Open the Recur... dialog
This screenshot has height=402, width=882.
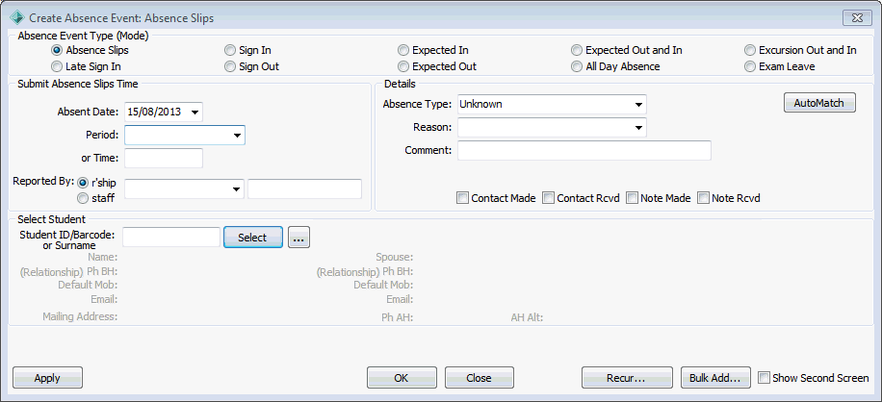[x=627, y=378]
